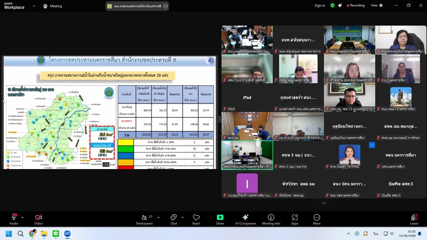Image resolution: width=427 pixels, height=240 pixels.
Task: Open the View layout menu
Action: (x=376, y=5)
